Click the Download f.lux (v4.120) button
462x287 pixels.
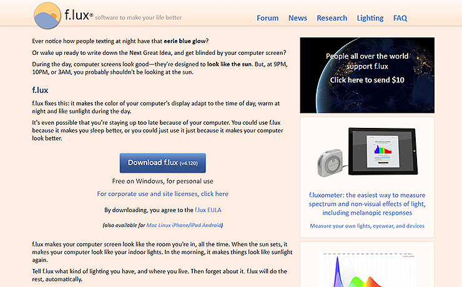click(x=163, y=163)
